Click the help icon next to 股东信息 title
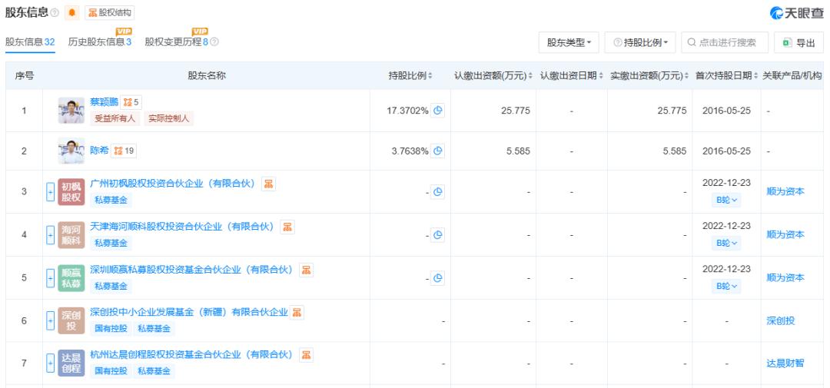This screenshot has width=830, height=388. (55, 13)
